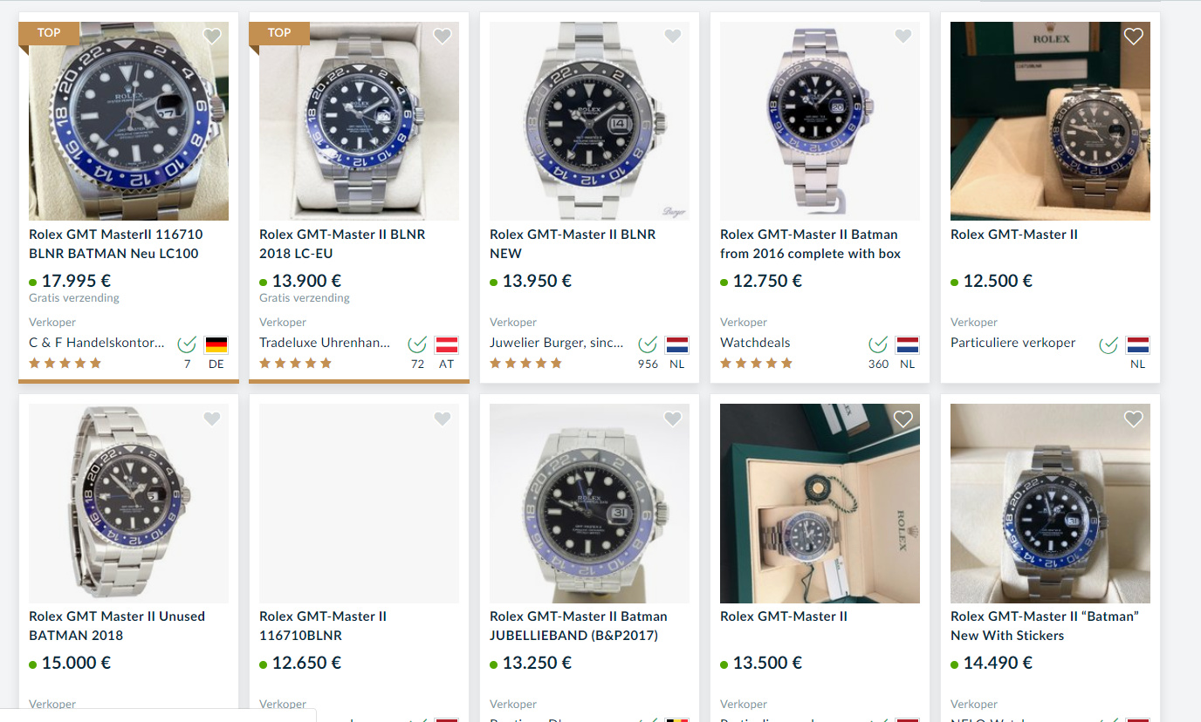Click the German flag icon for C & F Handelskontor

pos(216,345)
